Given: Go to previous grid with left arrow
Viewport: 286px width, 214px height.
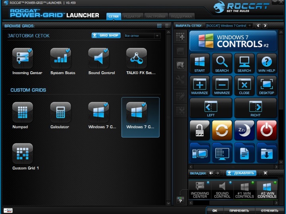Looking at the screenshot, I should 258,26.
